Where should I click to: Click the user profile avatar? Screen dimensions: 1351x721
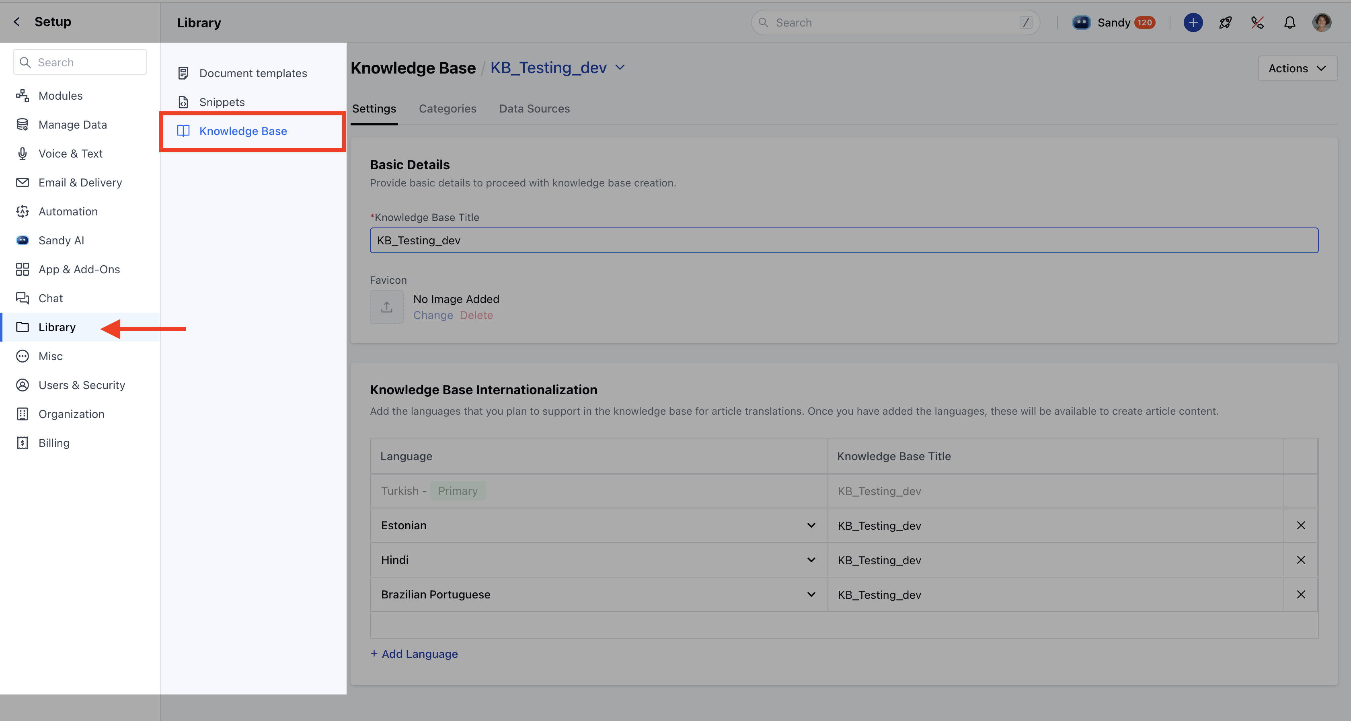pyautogui.click(x=1321, y=23)
